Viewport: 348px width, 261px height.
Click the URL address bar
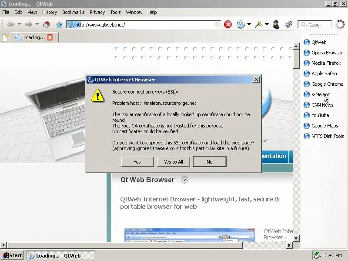click(143, 24)
